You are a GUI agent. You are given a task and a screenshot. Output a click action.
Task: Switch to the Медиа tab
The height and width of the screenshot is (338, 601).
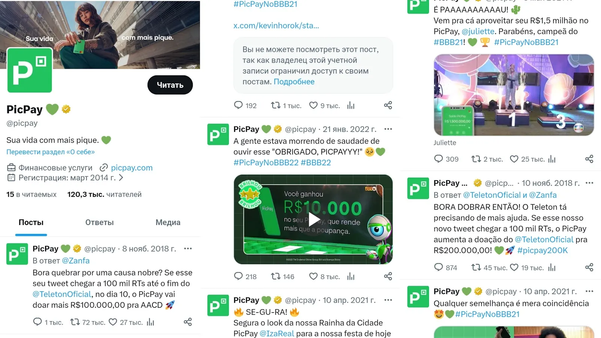[x=168, y=222]
